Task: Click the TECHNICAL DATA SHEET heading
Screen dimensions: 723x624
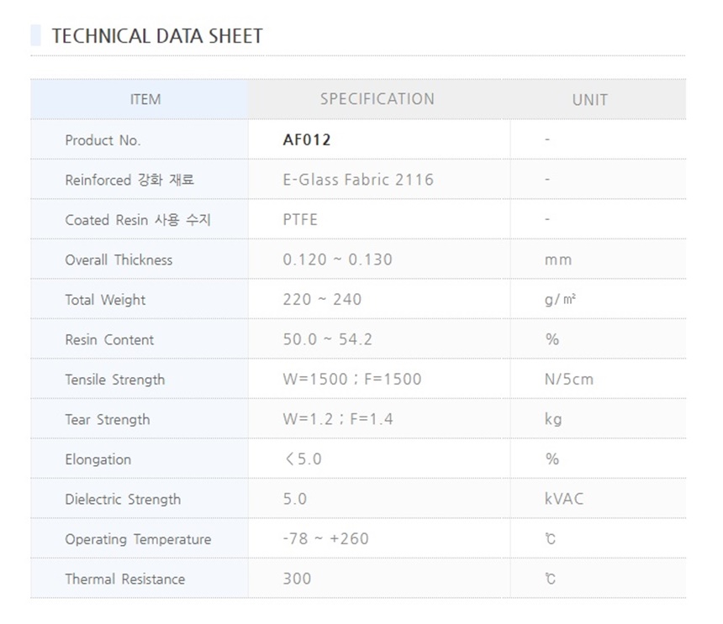Action: click(157, 36)
